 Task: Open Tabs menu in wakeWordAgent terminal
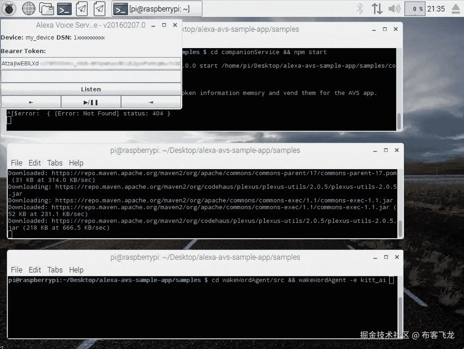[x=55, y=270]
